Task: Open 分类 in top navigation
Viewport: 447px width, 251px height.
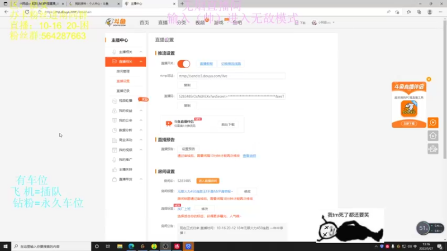Action: [181, 22]
